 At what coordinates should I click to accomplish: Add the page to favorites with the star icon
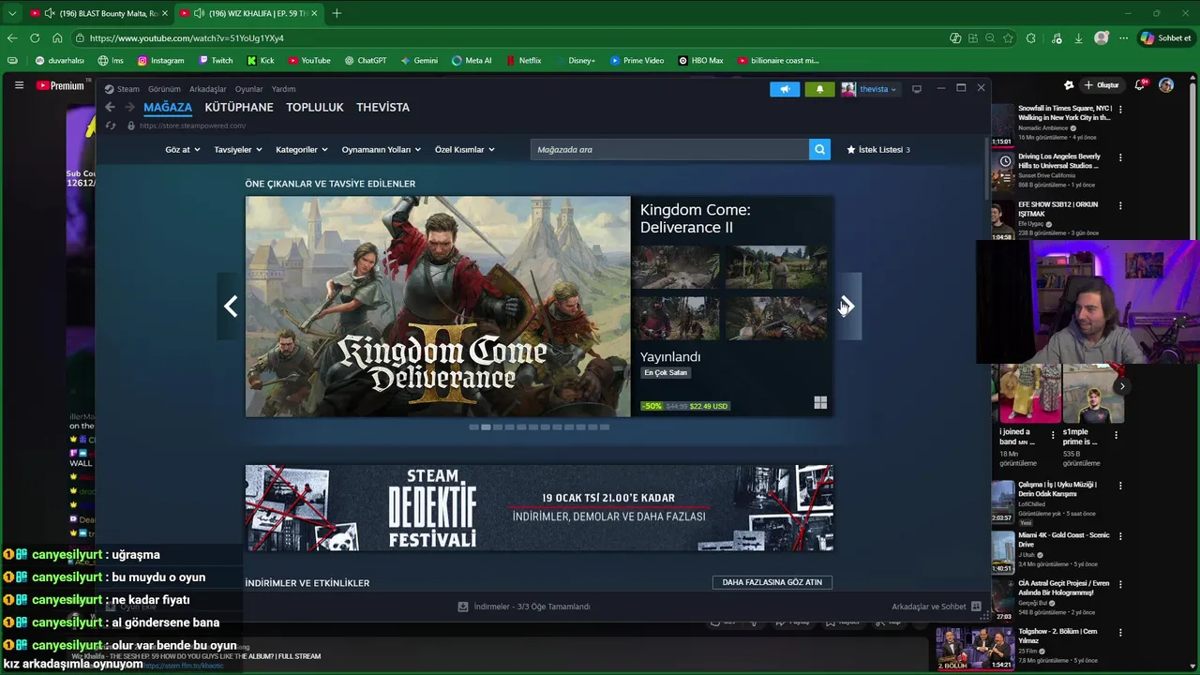tap(1008, 38)
